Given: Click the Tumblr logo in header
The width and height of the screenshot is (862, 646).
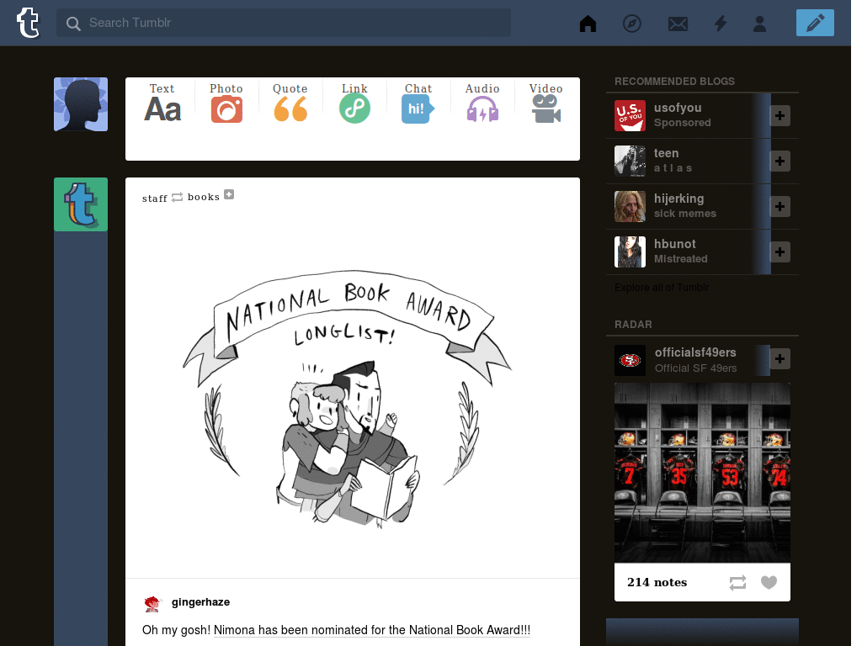Looking at the screenshot, I should click(28, 23).
